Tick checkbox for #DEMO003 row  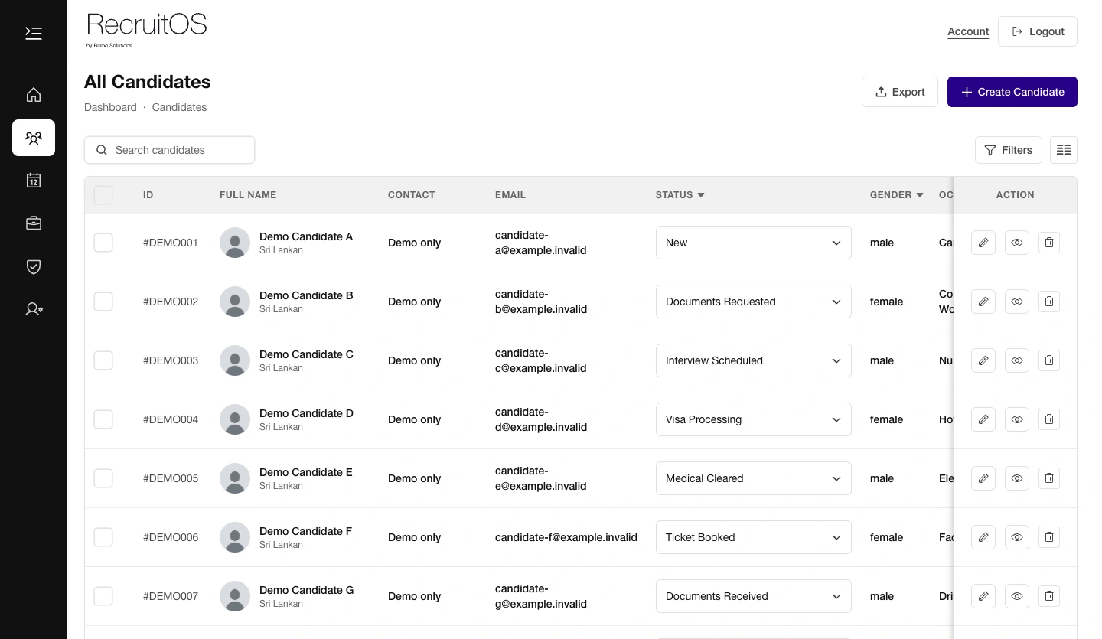pyautogui.click(x=103, y=360)
